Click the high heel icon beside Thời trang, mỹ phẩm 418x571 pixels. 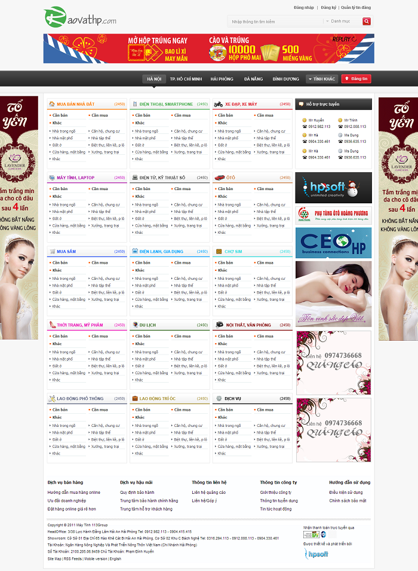tap(53, 325)
